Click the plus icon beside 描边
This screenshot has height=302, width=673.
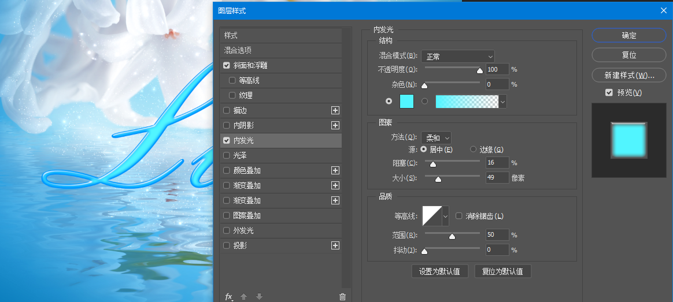335,110
